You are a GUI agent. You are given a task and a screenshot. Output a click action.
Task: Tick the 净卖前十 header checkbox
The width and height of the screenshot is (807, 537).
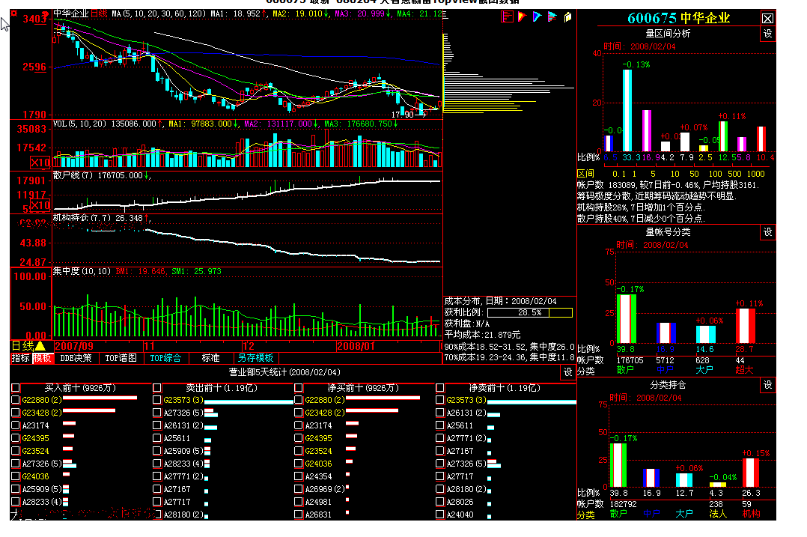tap(440, 388)
